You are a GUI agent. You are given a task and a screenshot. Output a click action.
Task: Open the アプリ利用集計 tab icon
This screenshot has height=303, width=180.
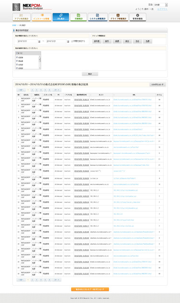coord(22,15)
